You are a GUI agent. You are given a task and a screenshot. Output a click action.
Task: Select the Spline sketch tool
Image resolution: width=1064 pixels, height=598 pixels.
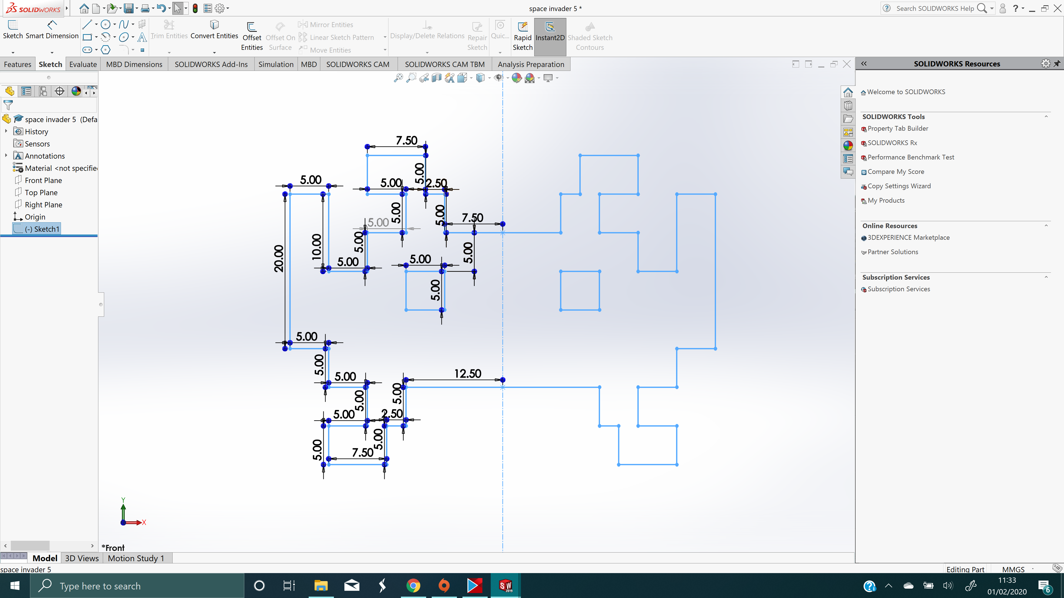coord(124,24)
